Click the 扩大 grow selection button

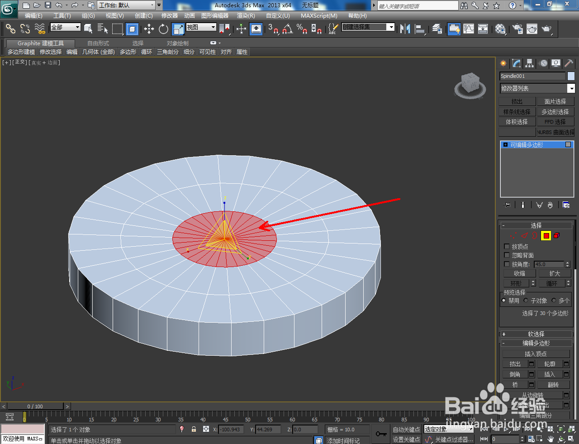[x=555, y=273]
